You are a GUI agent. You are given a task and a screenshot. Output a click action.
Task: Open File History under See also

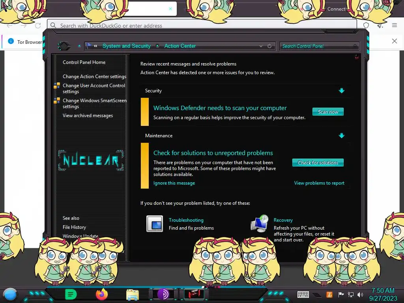coord(74,227)
